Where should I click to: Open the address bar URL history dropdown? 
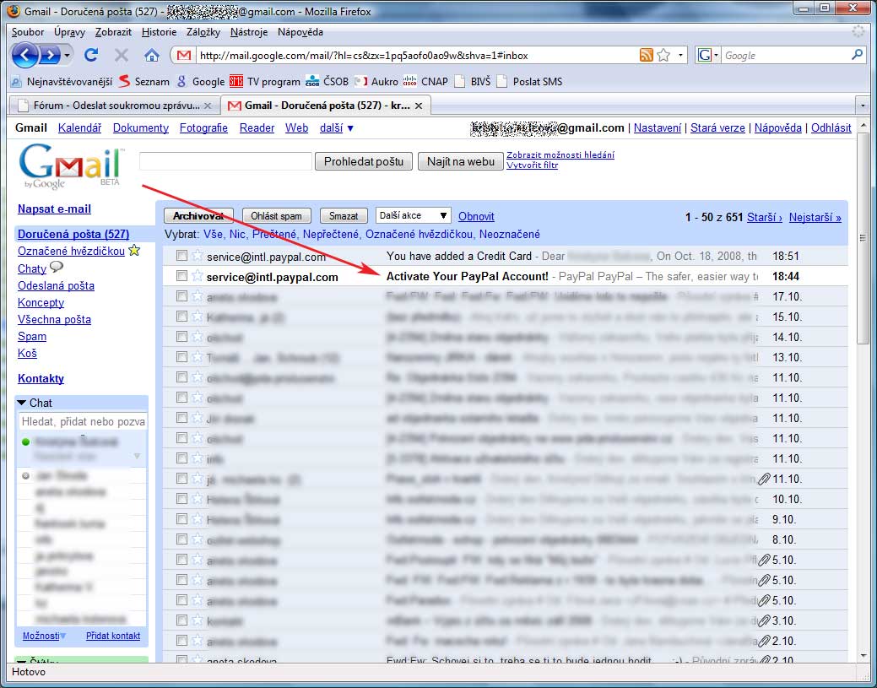tap(680, 55)
